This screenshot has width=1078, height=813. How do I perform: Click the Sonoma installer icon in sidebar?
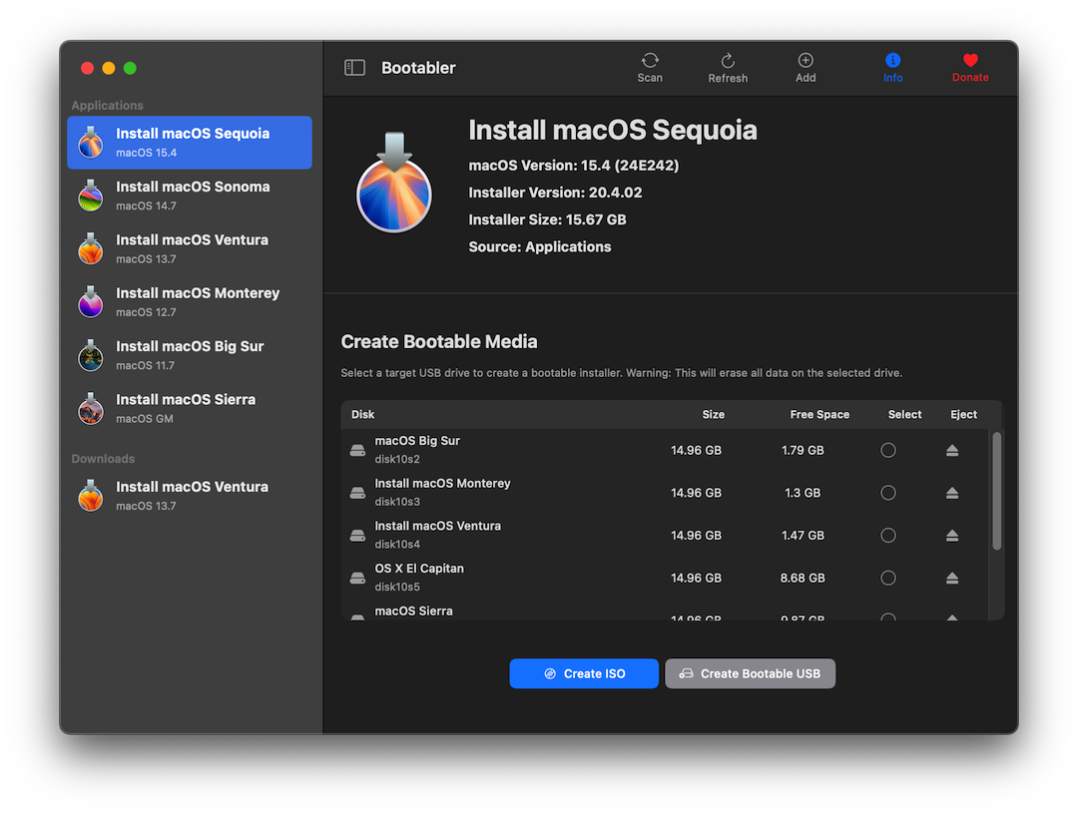(x=91, y=196)
